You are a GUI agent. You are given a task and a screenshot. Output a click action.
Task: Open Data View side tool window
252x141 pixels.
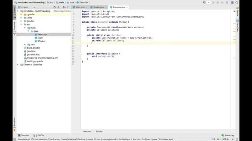pyautogui.click(x=237, y=25)
